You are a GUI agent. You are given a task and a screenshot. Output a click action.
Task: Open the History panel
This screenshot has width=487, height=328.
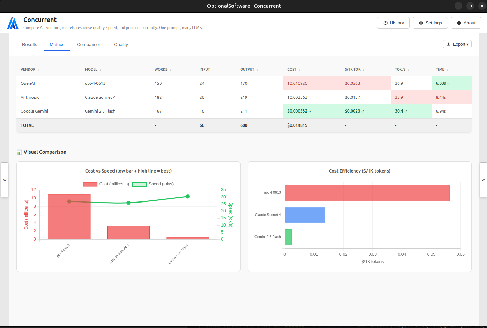[x=393, y=23]
